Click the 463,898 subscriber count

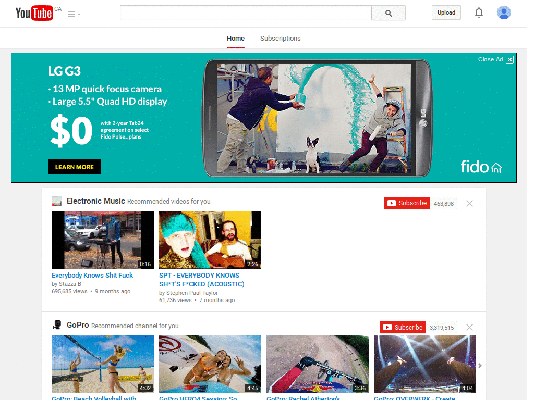tap(443, 204)
